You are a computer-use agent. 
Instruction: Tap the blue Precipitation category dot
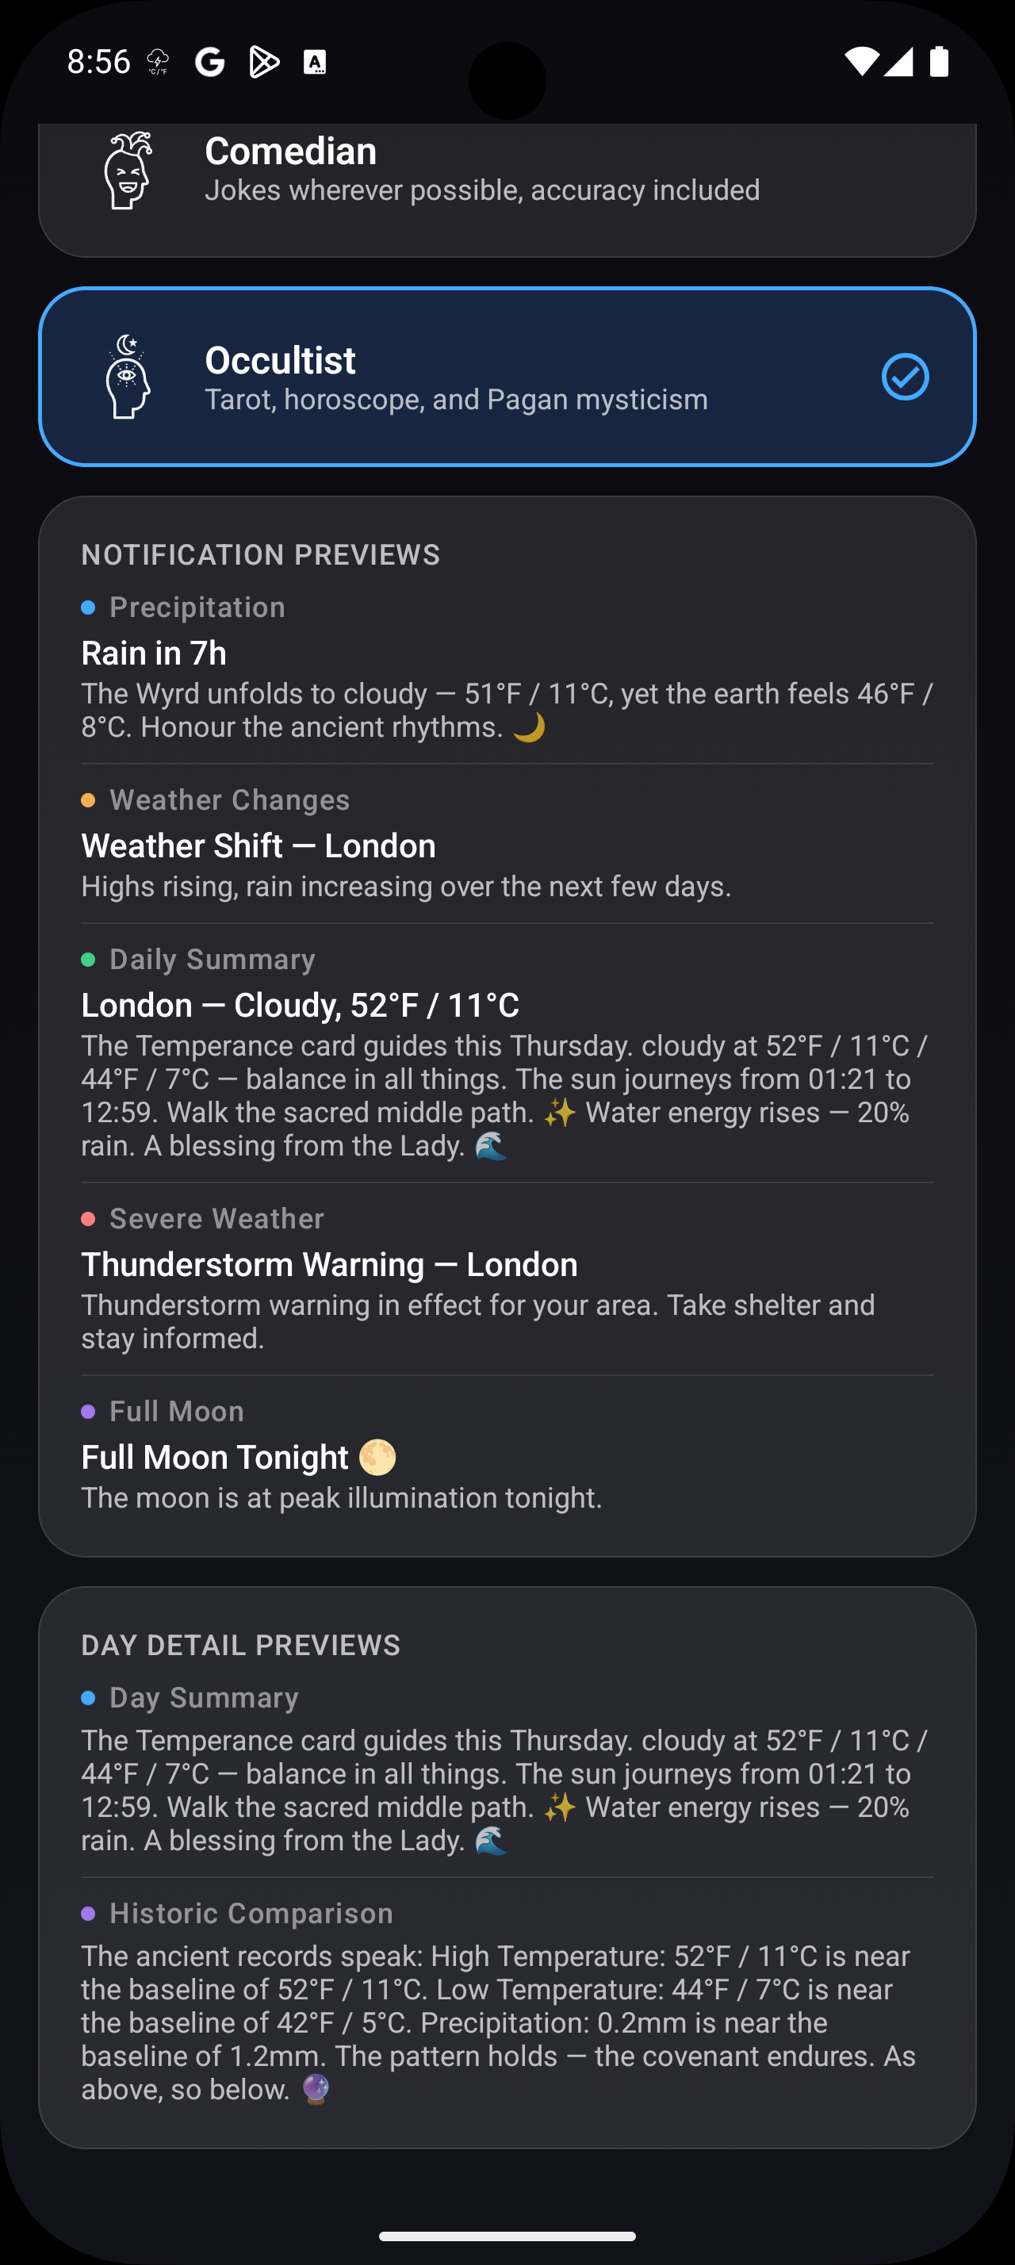tap(88, 607)
